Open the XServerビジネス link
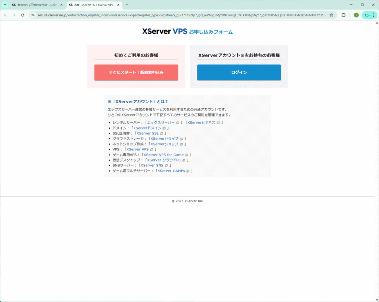 [201, 122]
